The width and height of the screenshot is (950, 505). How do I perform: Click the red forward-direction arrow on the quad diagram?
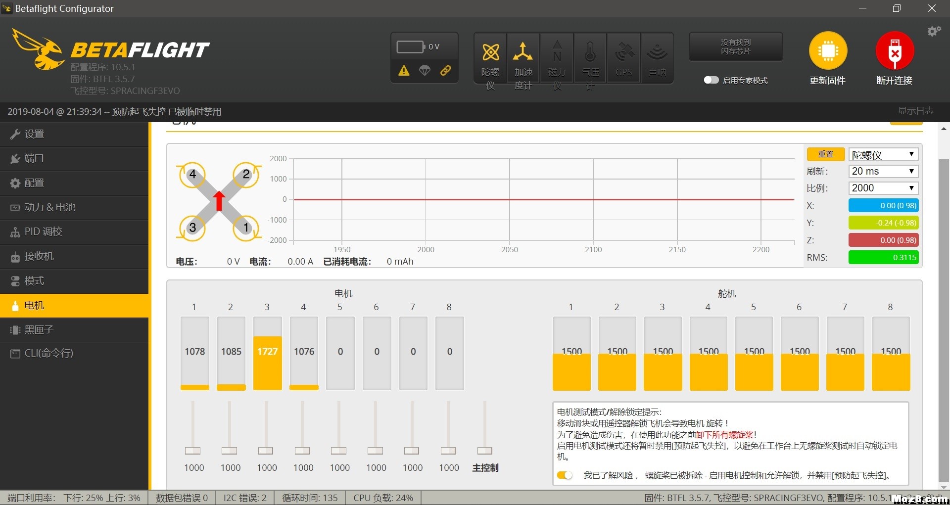[x=219, y=201]
